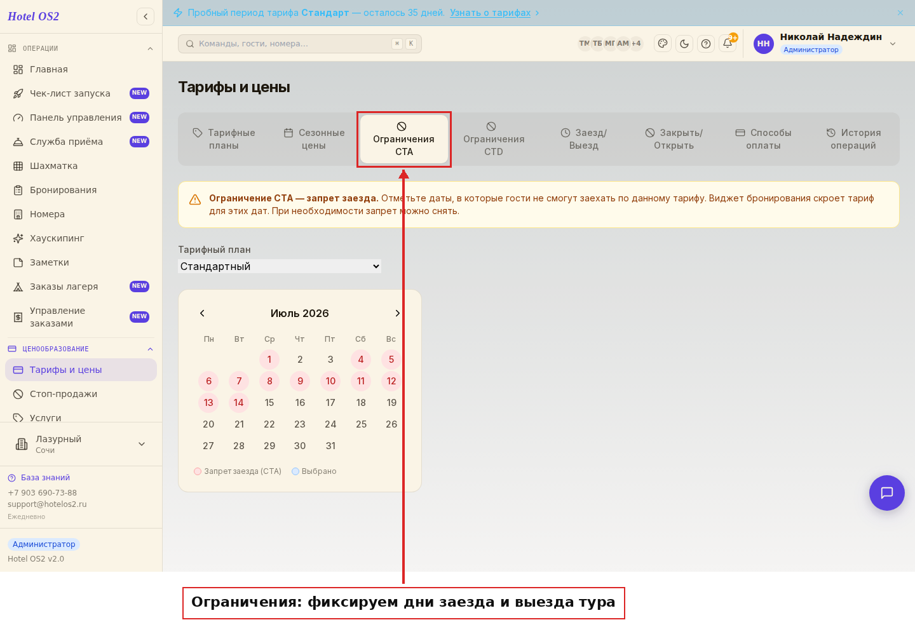Select July 27 in calendar
Image resolution: width=915 pixels, height=634 pixels.
tap(208, 446)
